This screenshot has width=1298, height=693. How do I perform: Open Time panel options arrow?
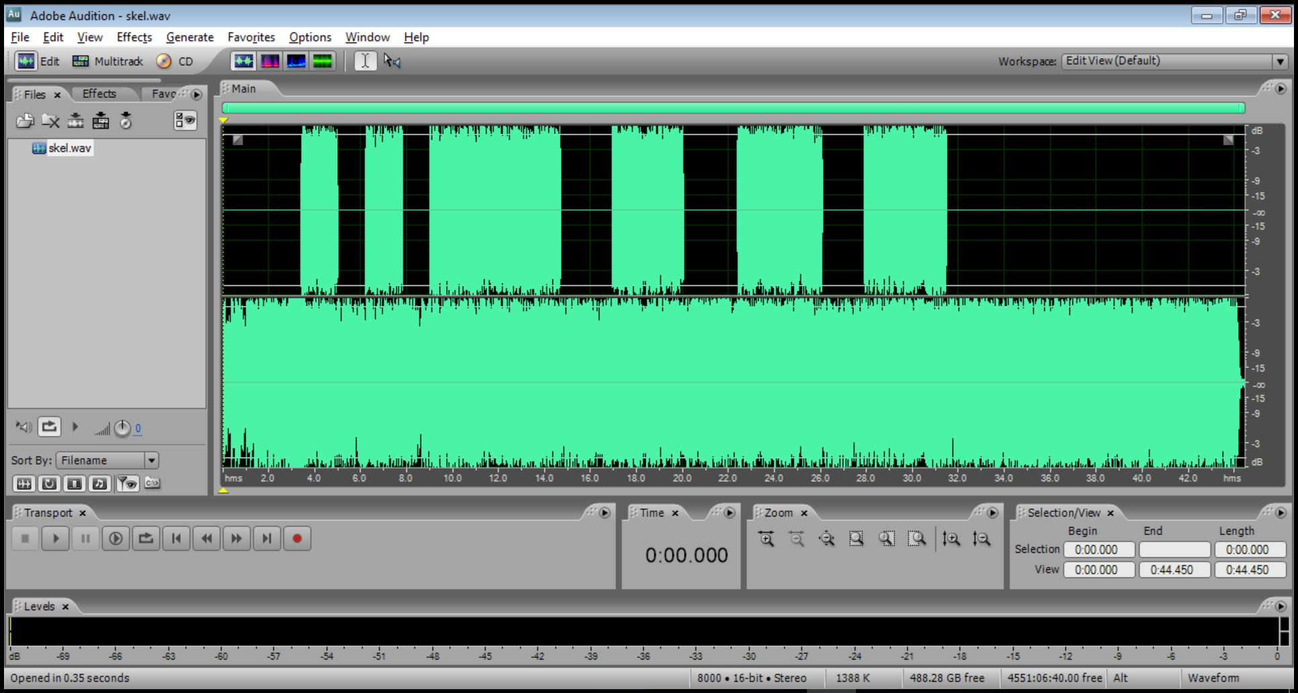pyautogui.click(x=730, y=513)
